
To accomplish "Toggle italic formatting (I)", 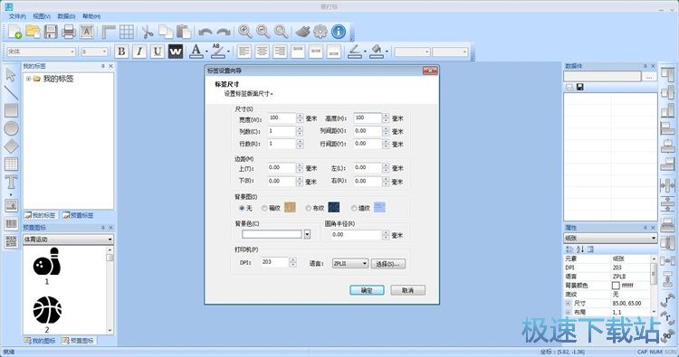I will (x=139, y=52).
